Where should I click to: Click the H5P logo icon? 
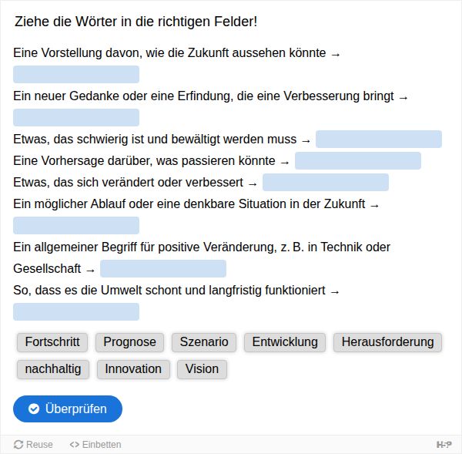pyautogui.click(x=444, y=444)
